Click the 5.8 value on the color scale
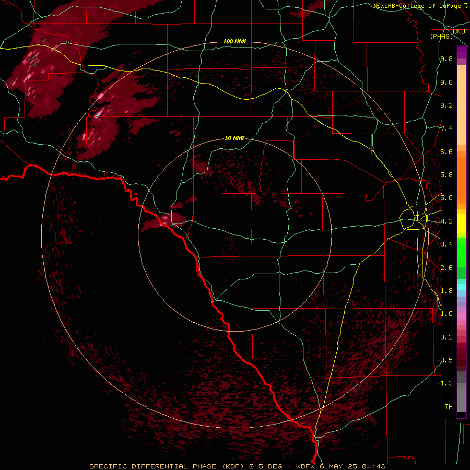This screenshot has width=470, height=470. click(x=446, y=175)
